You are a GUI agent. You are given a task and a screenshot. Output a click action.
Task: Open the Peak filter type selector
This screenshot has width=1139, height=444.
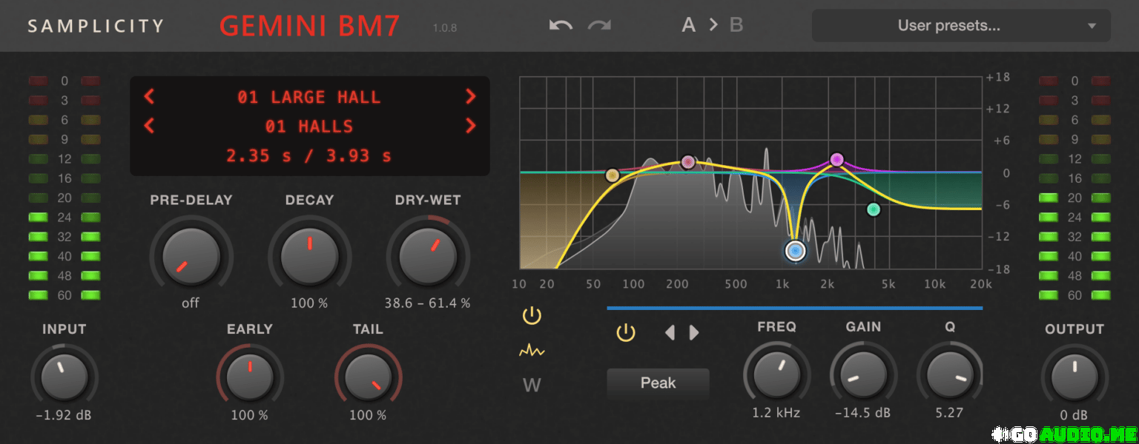[658, 383]
